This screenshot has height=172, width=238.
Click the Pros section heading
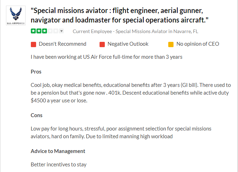[x=36, y=72]
